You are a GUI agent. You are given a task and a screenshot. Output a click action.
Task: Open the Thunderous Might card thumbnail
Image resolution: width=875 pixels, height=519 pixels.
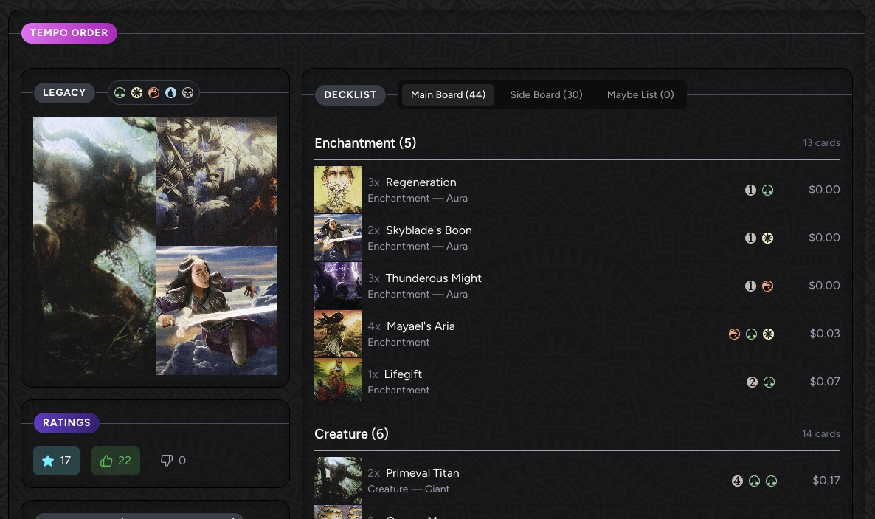(x=338, y=286)
